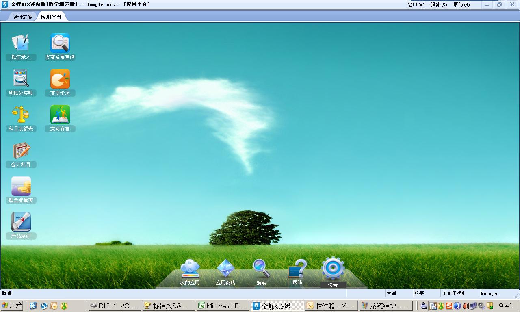Click the Manager user in status bar
Viewport: 520px width, 312px height.
pyautogui.click(x=490, y=293)
